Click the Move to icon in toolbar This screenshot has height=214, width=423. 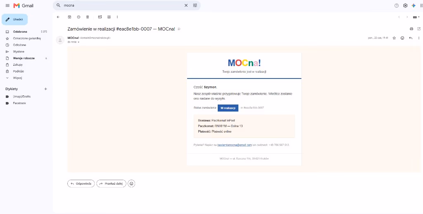(x=109, y=17)
